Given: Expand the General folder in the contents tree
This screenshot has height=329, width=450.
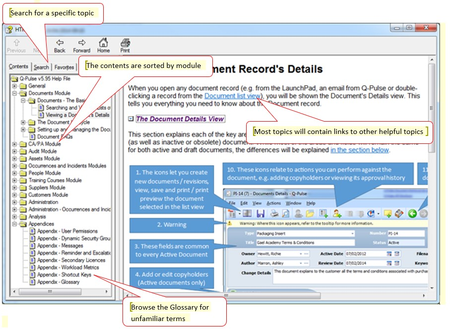Looking at the screenshot, I should click(x=14, y=86).
